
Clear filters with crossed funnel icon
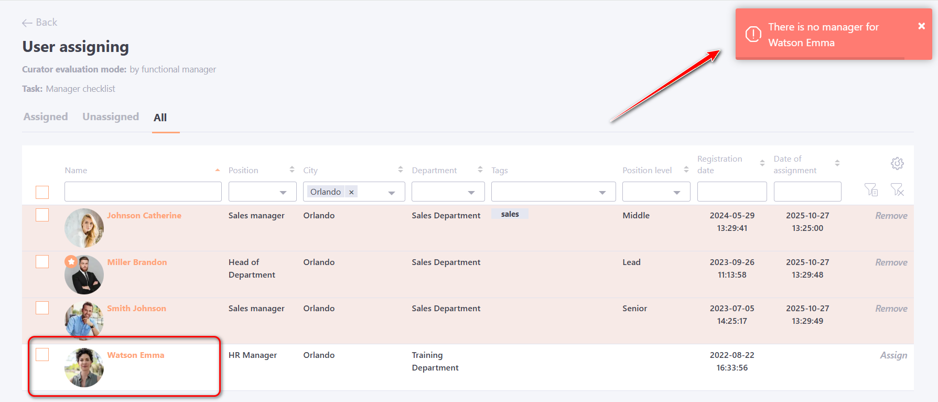[x=897, y=189]
